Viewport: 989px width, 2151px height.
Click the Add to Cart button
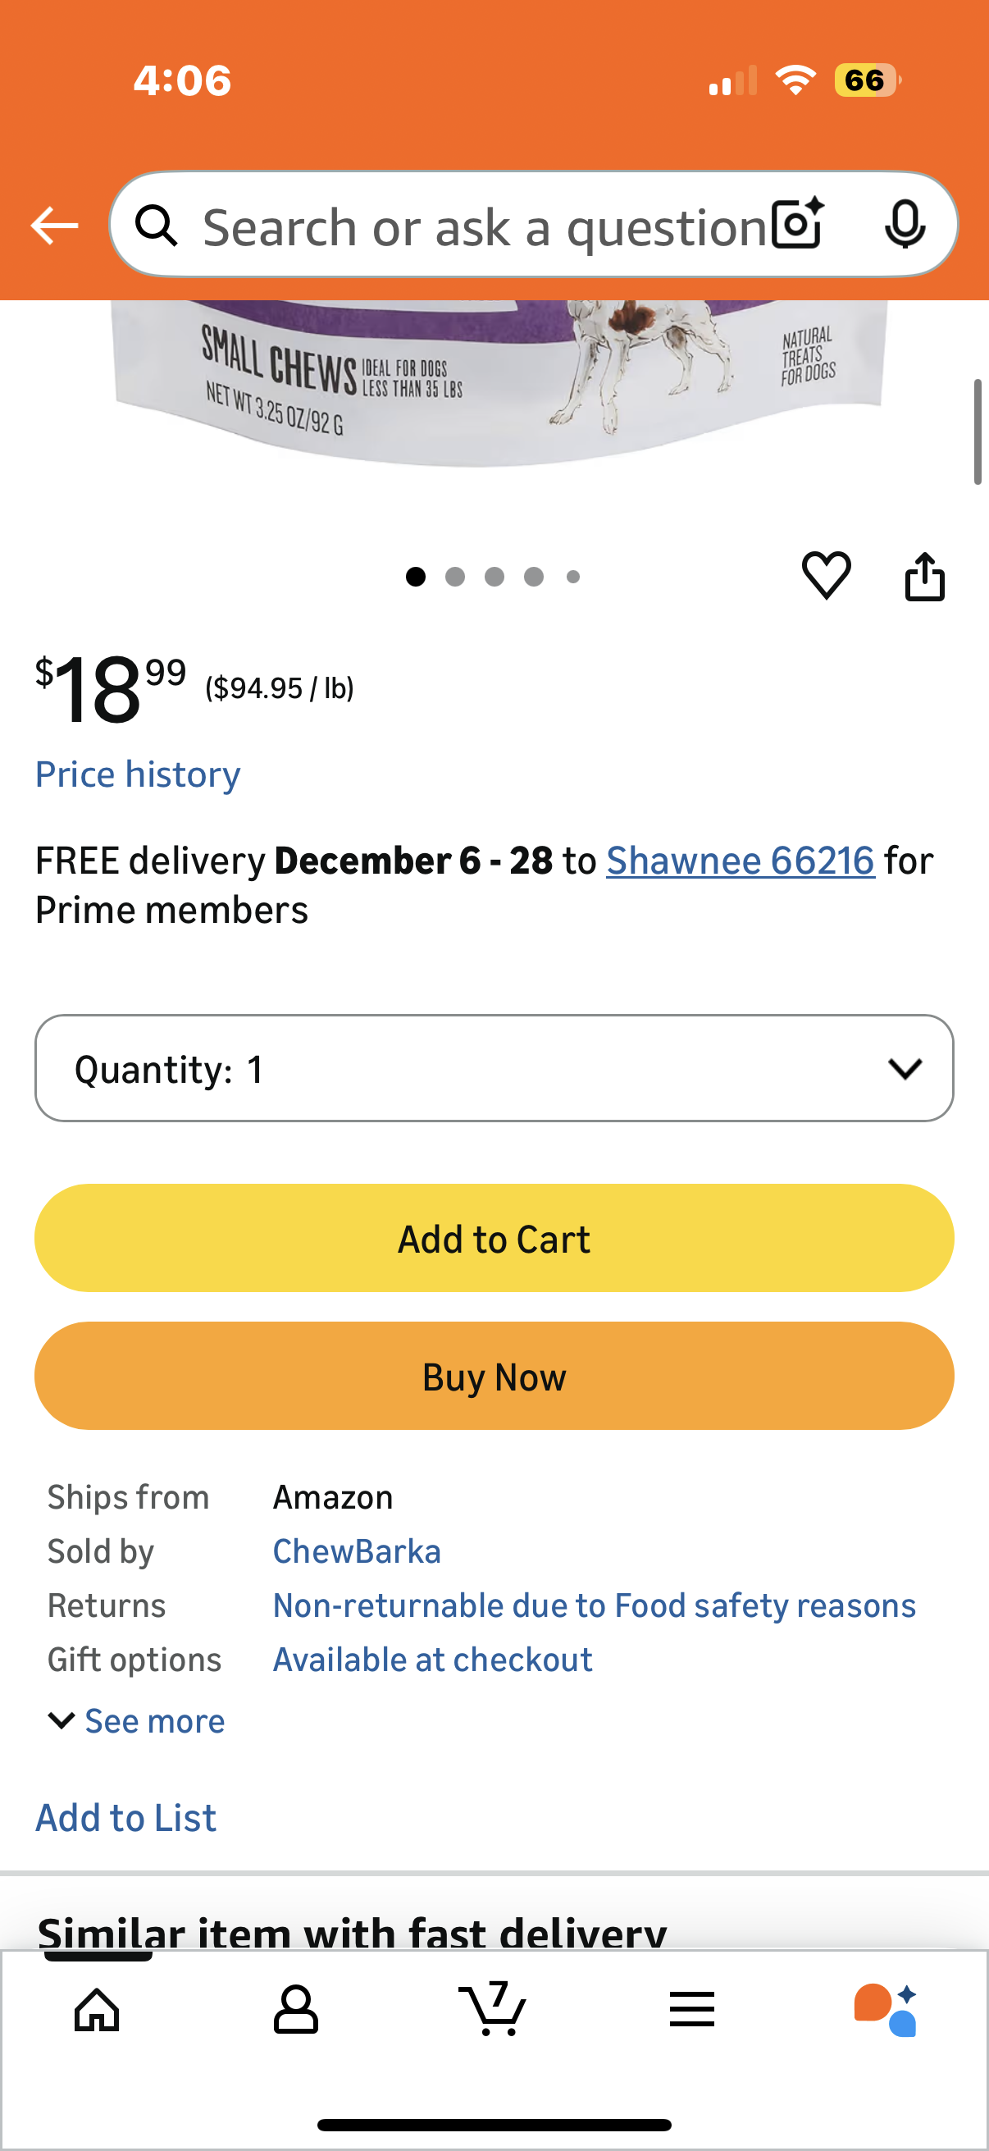494,1238
